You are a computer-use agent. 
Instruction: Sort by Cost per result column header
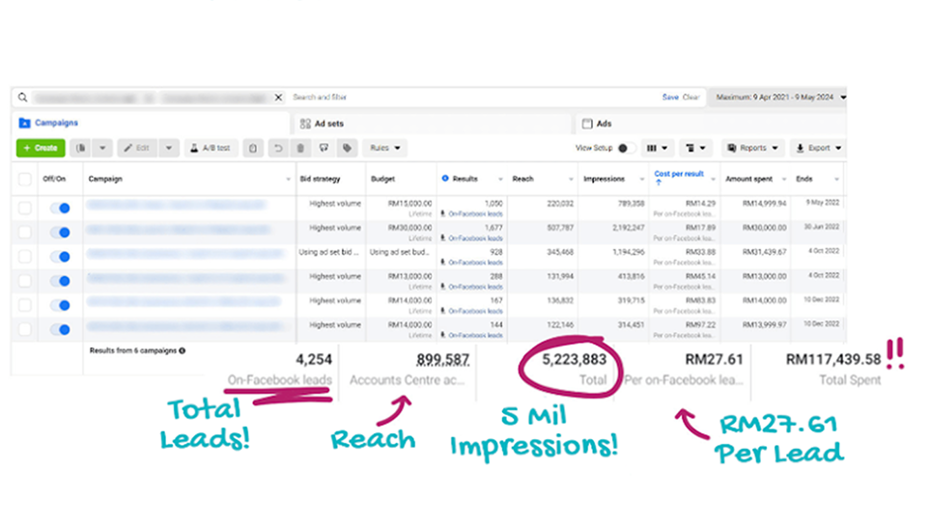pos(679,178)
